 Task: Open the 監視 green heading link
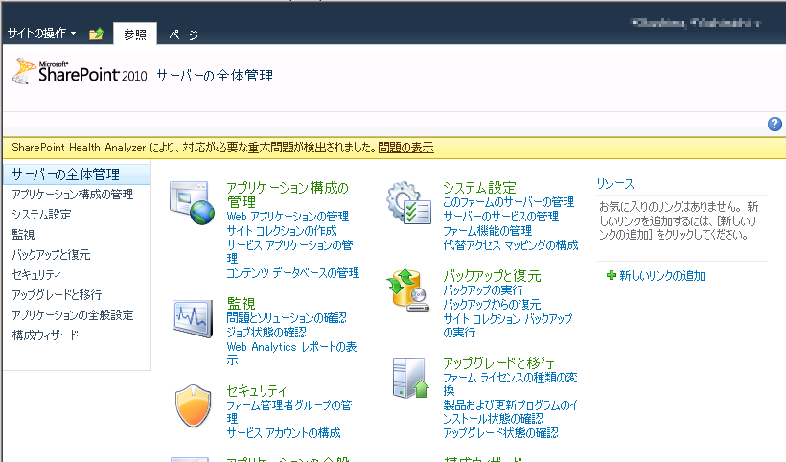click(x=242, y=303)
